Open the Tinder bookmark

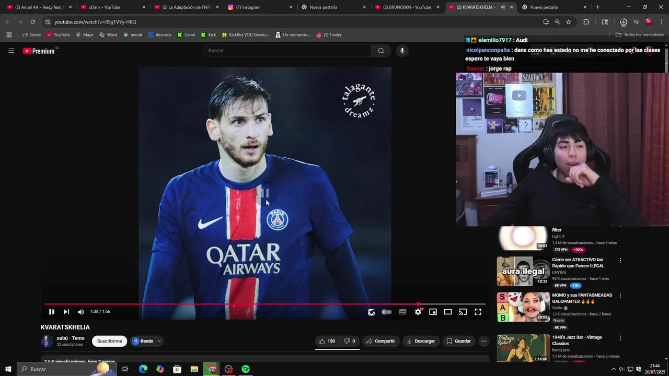click(329, 35)
